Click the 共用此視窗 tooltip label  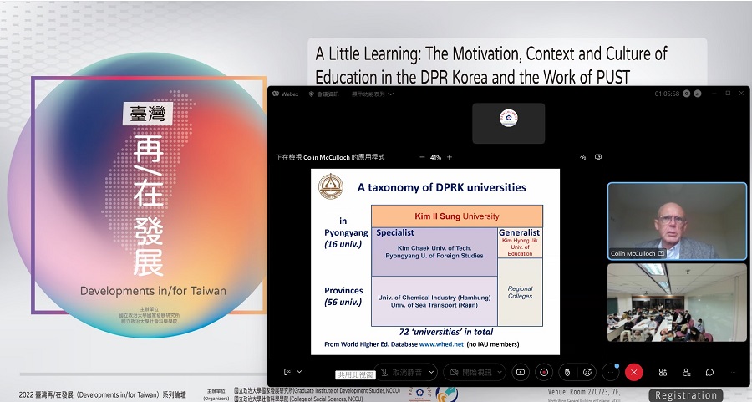click(x=355, y=374)
